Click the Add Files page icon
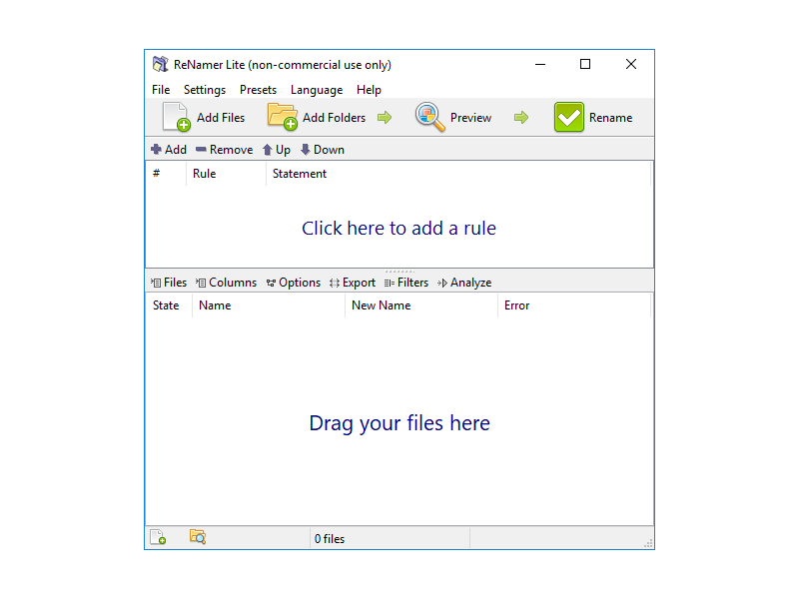The image size is (799, 599). click(176, 117)
